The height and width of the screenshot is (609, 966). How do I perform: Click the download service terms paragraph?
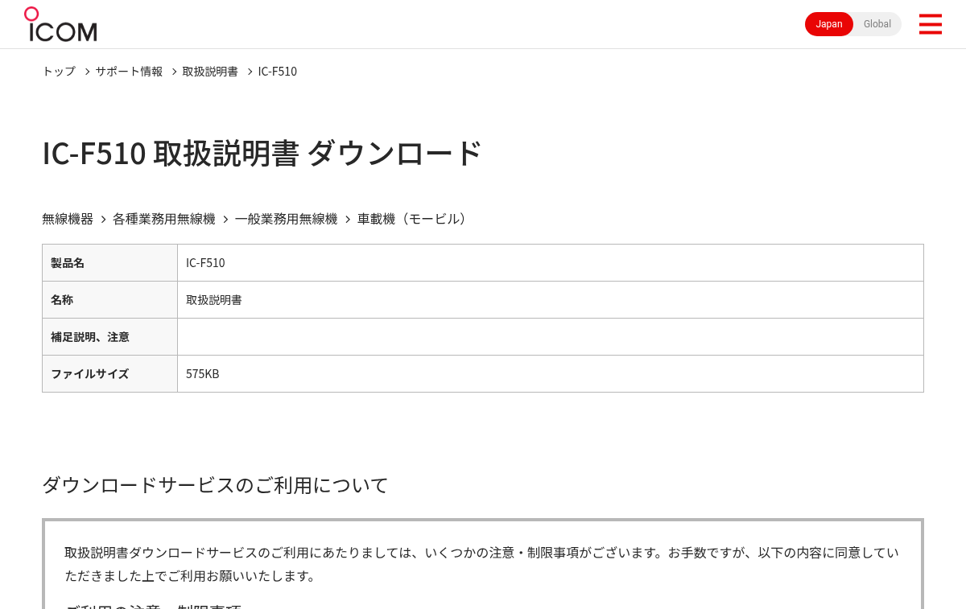coord(481,564)
